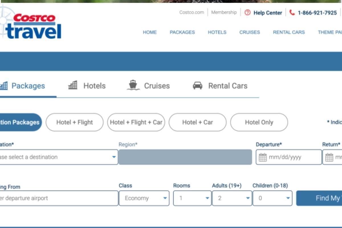
Task: Open the Membership link
Action: click(224, 13)
